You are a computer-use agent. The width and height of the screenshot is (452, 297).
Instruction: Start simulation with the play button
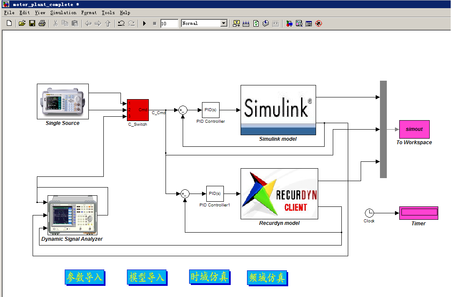pyautogui.click(x=145, y=23)
